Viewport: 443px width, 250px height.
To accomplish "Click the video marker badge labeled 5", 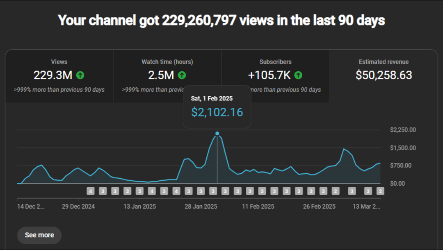I will [x=139, y=191].
